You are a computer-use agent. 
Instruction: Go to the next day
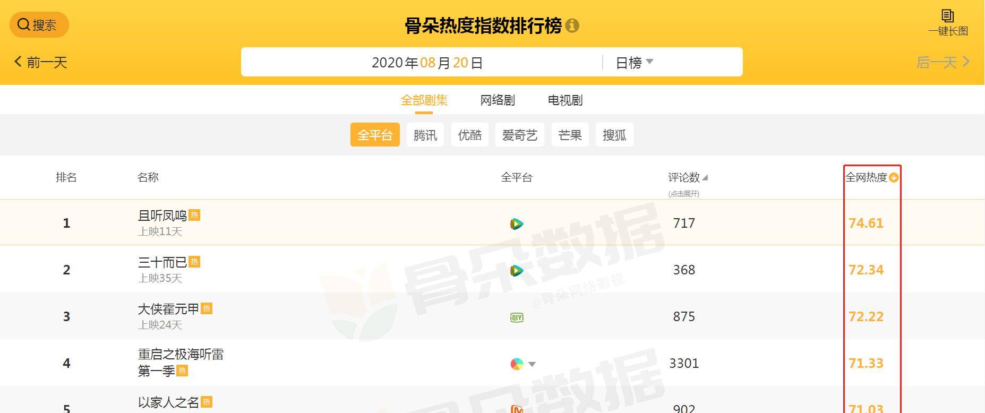943,63
